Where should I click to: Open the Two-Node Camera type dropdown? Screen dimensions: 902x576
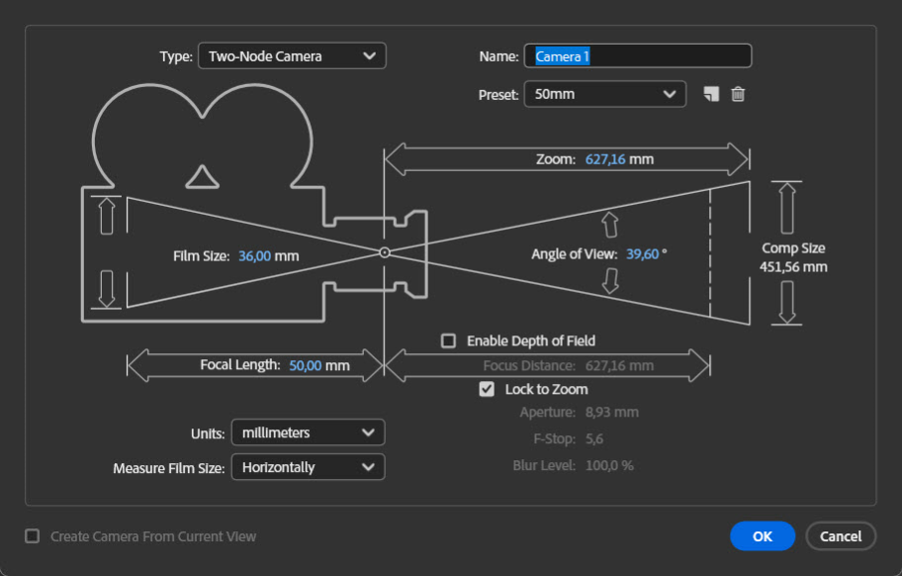point(292,55)
